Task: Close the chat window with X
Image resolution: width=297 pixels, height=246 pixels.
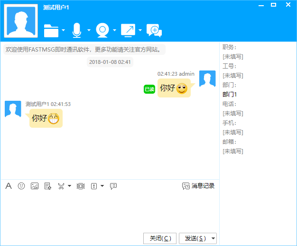Action: [x=288, y=5]
